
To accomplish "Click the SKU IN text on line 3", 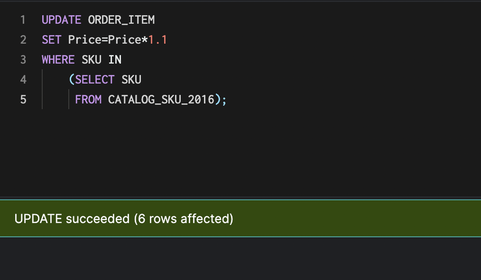I will (102, 60).
